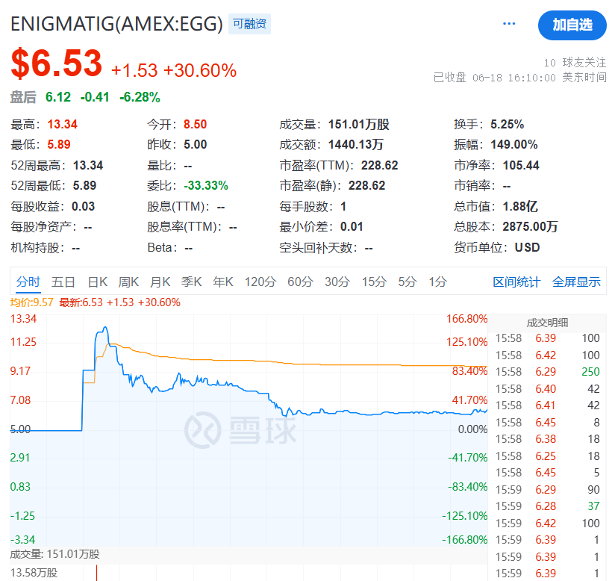The width and height of the screenshot is (615, 581).
Task: Open the 15分 interval chart
Action: click(x=374, y=282)
